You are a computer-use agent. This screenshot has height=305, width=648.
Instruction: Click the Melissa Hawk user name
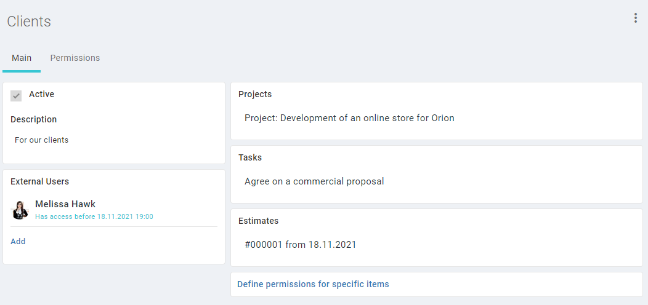(x=65, y=204)
